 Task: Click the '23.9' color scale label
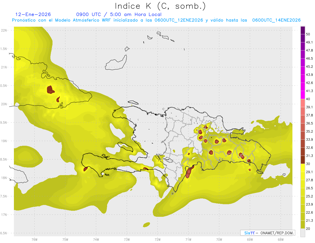[309, 204]
